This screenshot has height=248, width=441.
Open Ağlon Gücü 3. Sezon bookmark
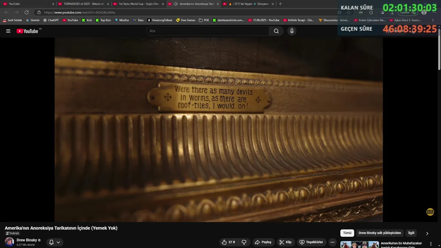pos(405,20)
